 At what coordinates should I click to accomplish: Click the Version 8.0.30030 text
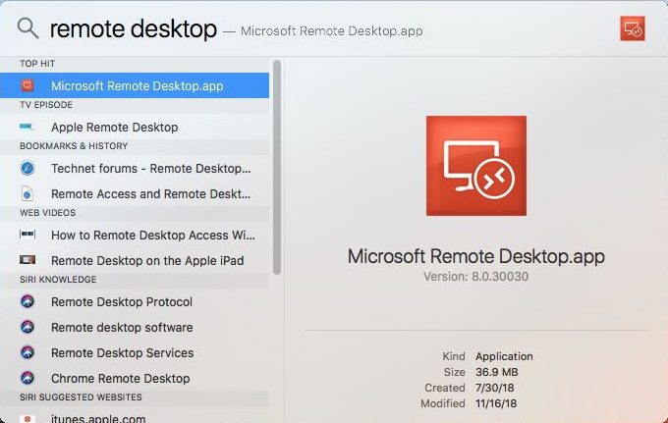click(x=475, y=277)
